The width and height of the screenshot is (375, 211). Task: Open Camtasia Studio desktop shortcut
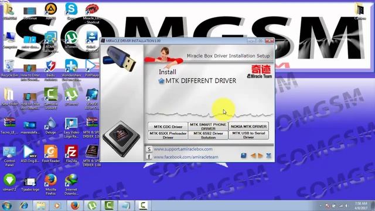[x=51, y=98]
